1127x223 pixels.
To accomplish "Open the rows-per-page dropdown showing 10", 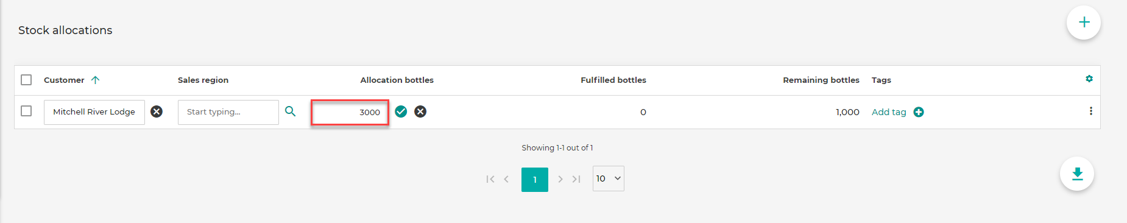I will (x=608, y=179).
